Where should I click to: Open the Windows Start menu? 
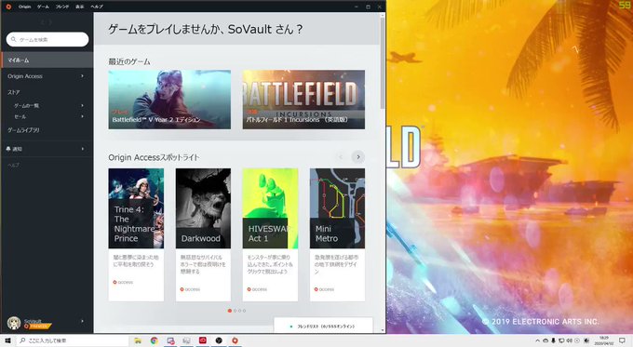(7, 340)
